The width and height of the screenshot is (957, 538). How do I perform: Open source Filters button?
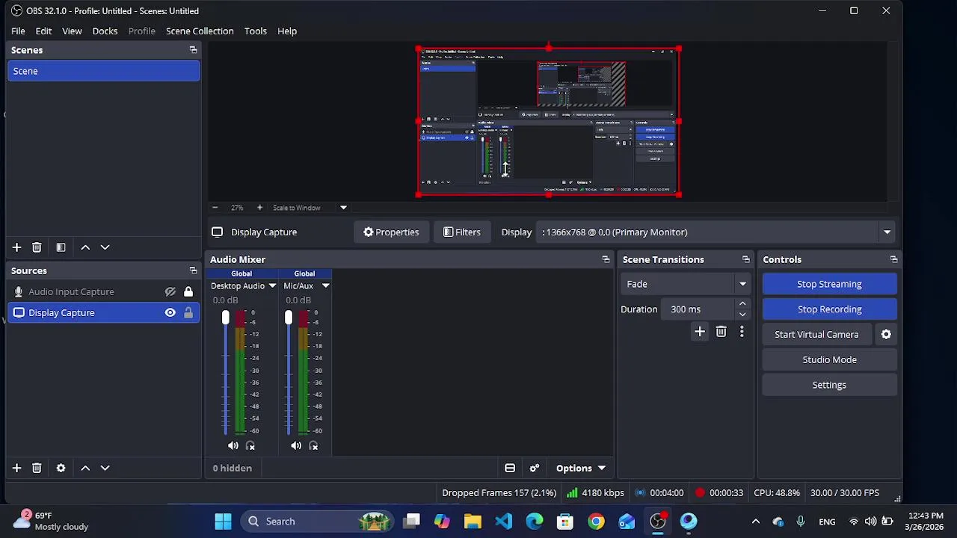[462, 232]
